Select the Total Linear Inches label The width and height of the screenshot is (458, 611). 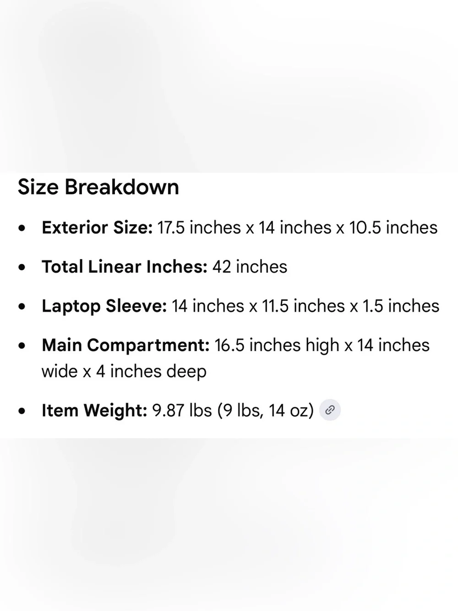(x=125, y=267)
